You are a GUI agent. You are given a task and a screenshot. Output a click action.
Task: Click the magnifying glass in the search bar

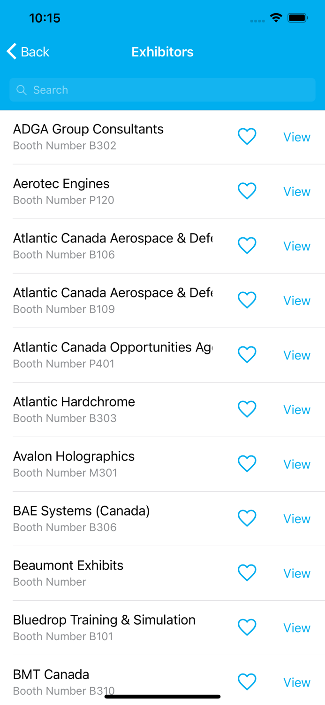tap(22, 90)
